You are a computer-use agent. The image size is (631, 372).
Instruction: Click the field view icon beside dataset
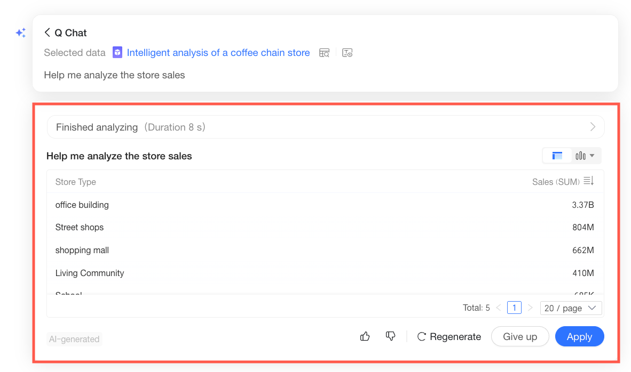(348, 53)
